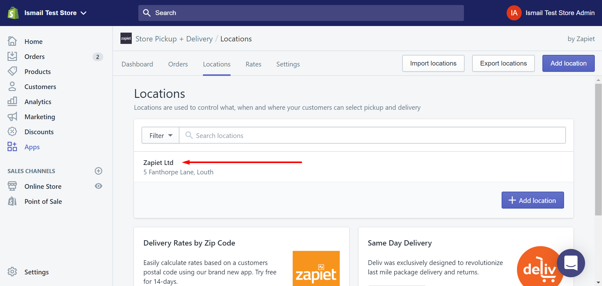The image size is (602, 286).
Task: Click Import locations button
Action: tap(433, 63)
